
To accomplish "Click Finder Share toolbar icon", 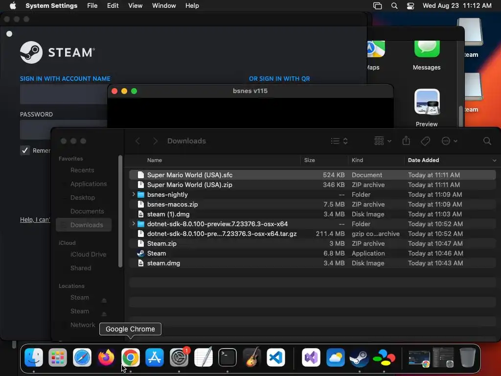I will point(406,141).
